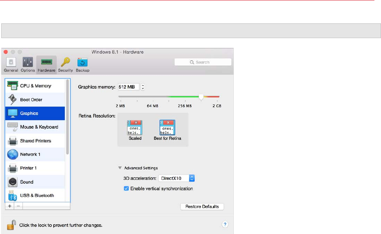Click the Graphics memory value field
381x234 pixels.
128,87
